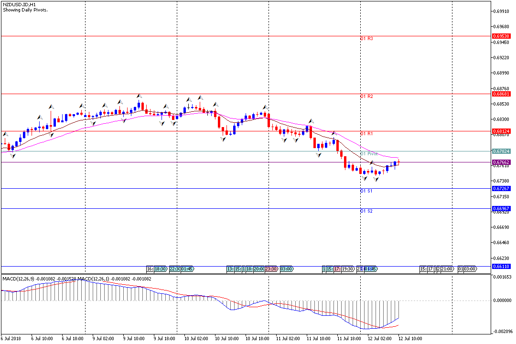Click the 0.69220 price axis value
Viewport: 516px width, 344px height.
point(501,58)
